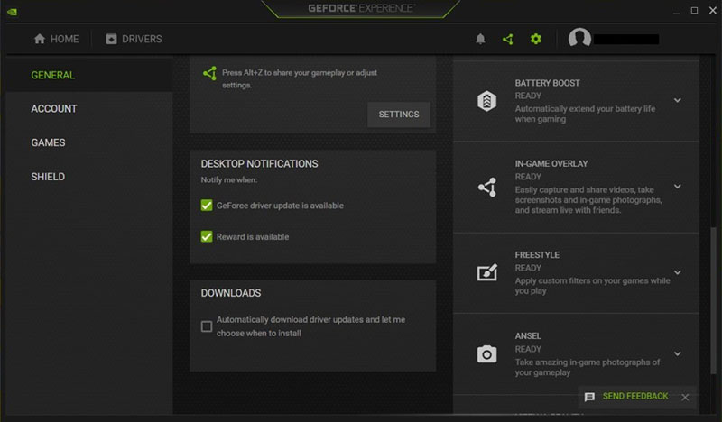Click the Freestyle edit icon
This screenshot has width=722, height=422.
487,272
